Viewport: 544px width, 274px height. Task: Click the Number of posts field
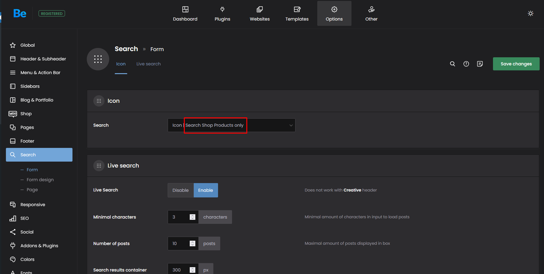183,243
